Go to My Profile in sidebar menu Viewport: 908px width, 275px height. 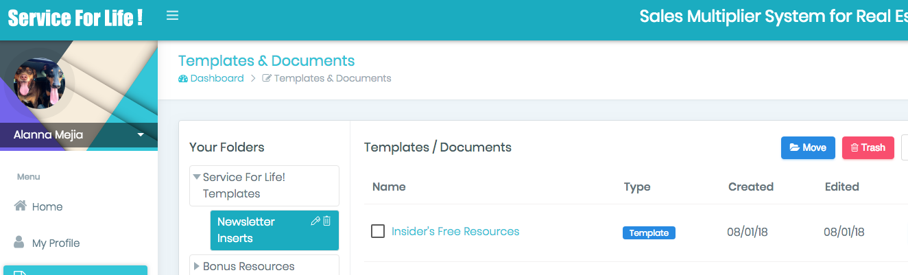(x=56, y=243)
